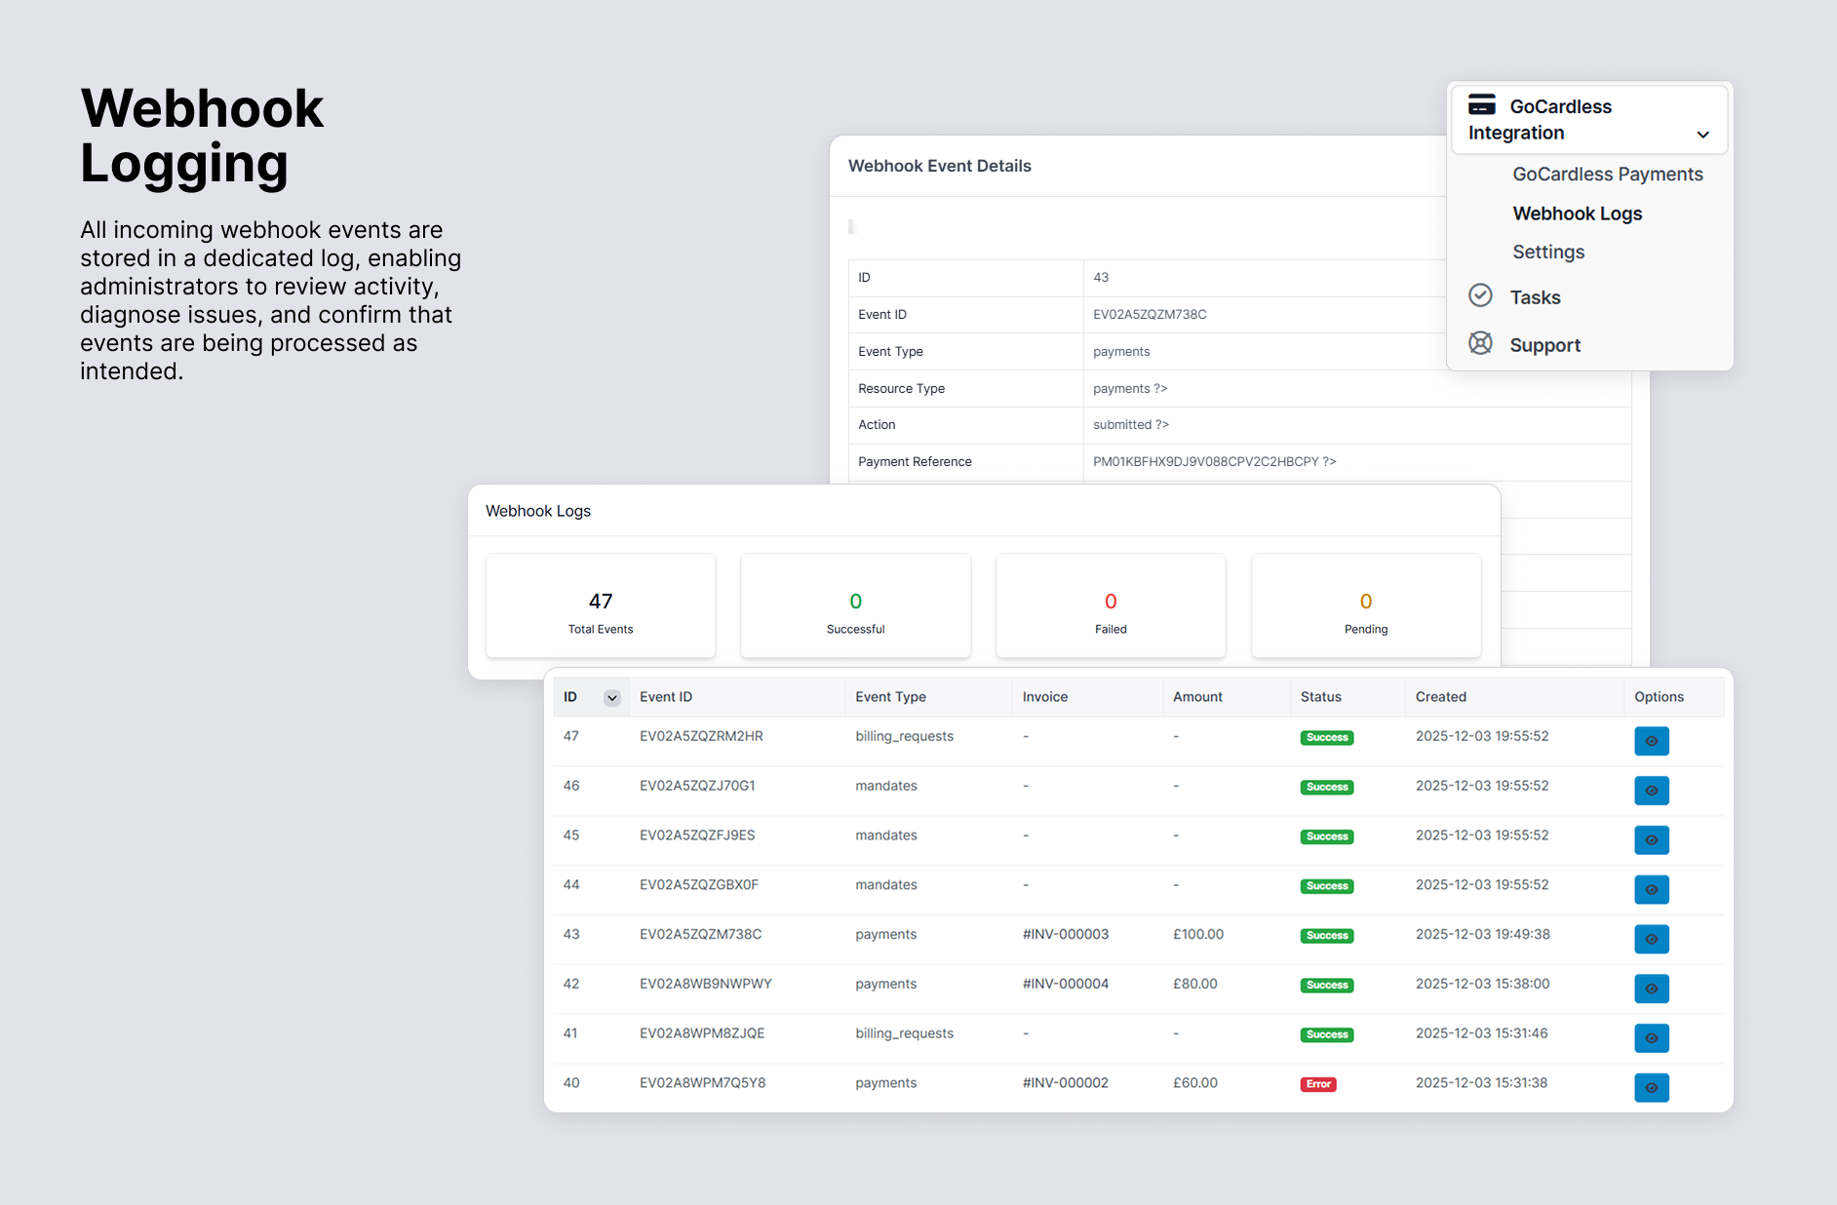Collapse the GoCardless Integration menu
1837x1205 pixels.
tap(1703, 134)
